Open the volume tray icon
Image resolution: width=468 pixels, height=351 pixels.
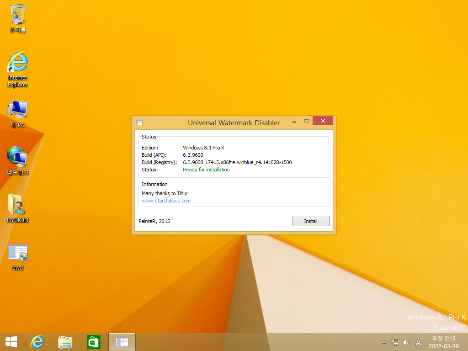pyautogui.click(x=406, y=342)
